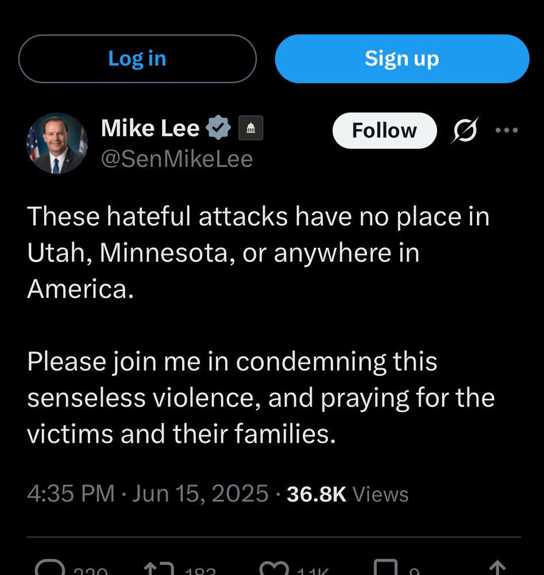Click the blue verified checkmark badge
Screen dimensions: 544x575
click(218, 128)
